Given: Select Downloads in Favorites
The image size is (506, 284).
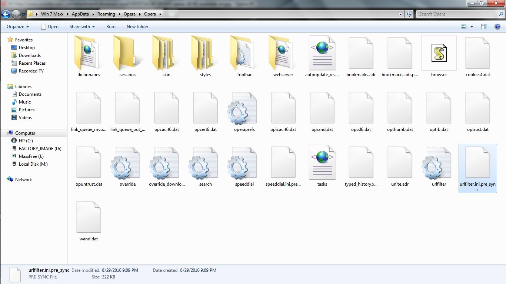Looking at the screenshot, I should 30,55.
